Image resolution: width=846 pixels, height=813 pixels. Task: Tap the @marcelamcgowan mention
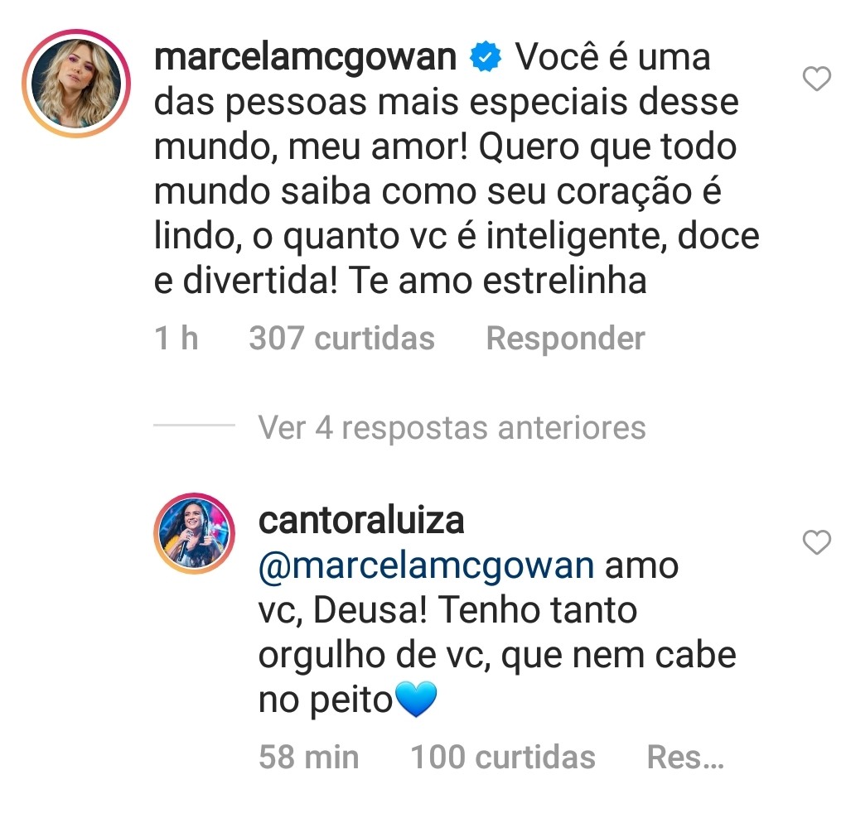pos(427,567)
